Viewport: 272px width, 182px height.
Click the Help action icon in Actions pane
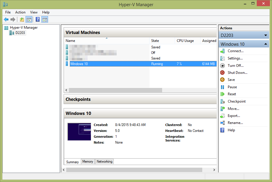[222, 130]
